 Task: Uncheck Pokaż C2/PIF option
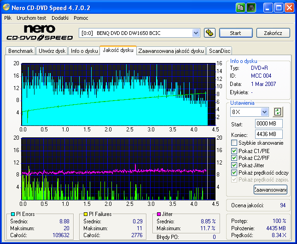(234, 158)
